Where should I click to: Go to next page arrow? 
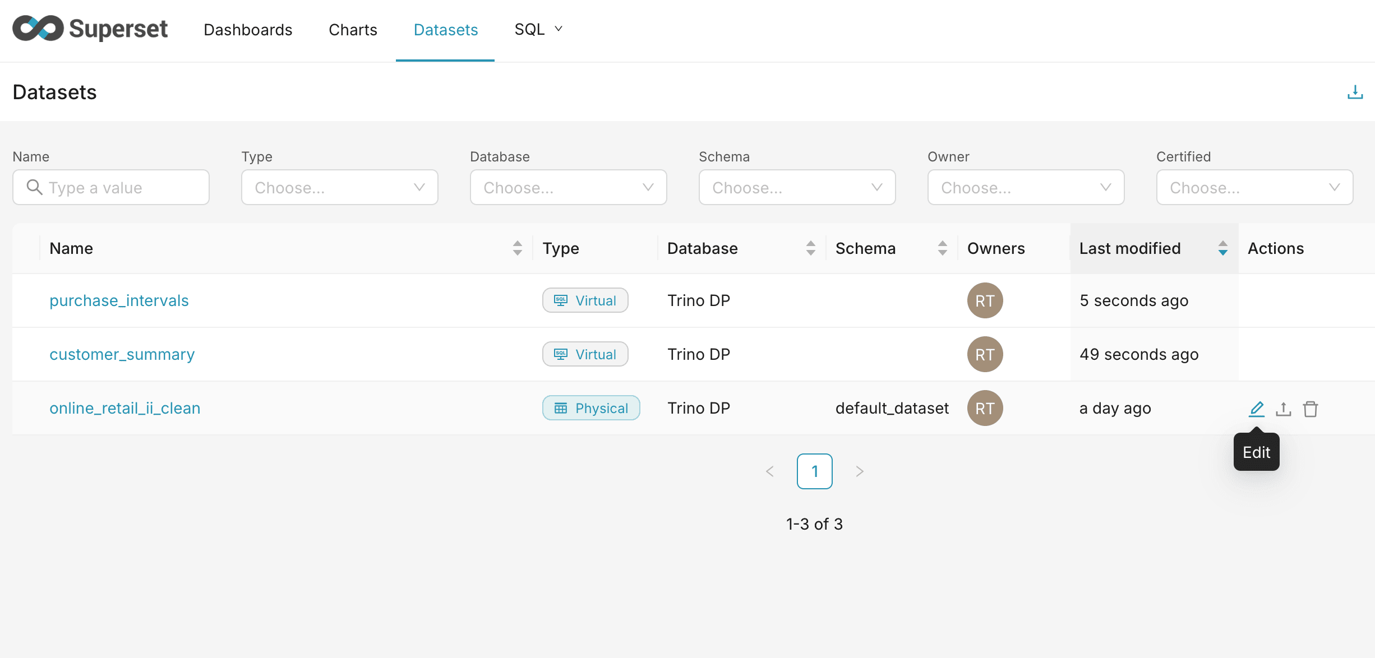tap(859, 471)
